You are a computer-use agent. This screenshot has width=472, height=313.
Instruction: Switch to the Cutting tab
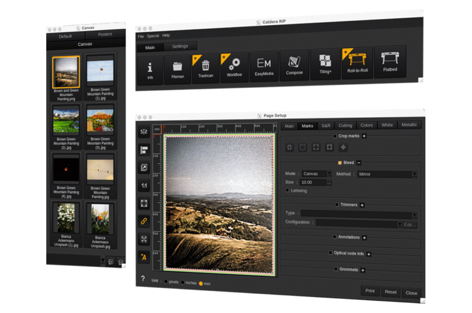[345, 125]
